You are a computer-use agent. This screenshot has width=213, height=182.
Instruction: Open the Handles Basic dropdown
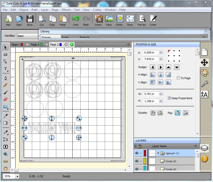[x=27, y=36]
